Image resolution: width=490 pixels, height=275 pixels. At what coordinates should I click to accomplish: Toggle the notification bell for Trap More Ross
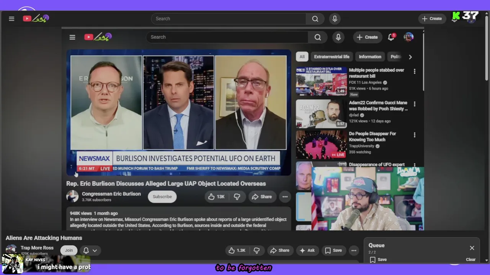[x=86, y=251]
